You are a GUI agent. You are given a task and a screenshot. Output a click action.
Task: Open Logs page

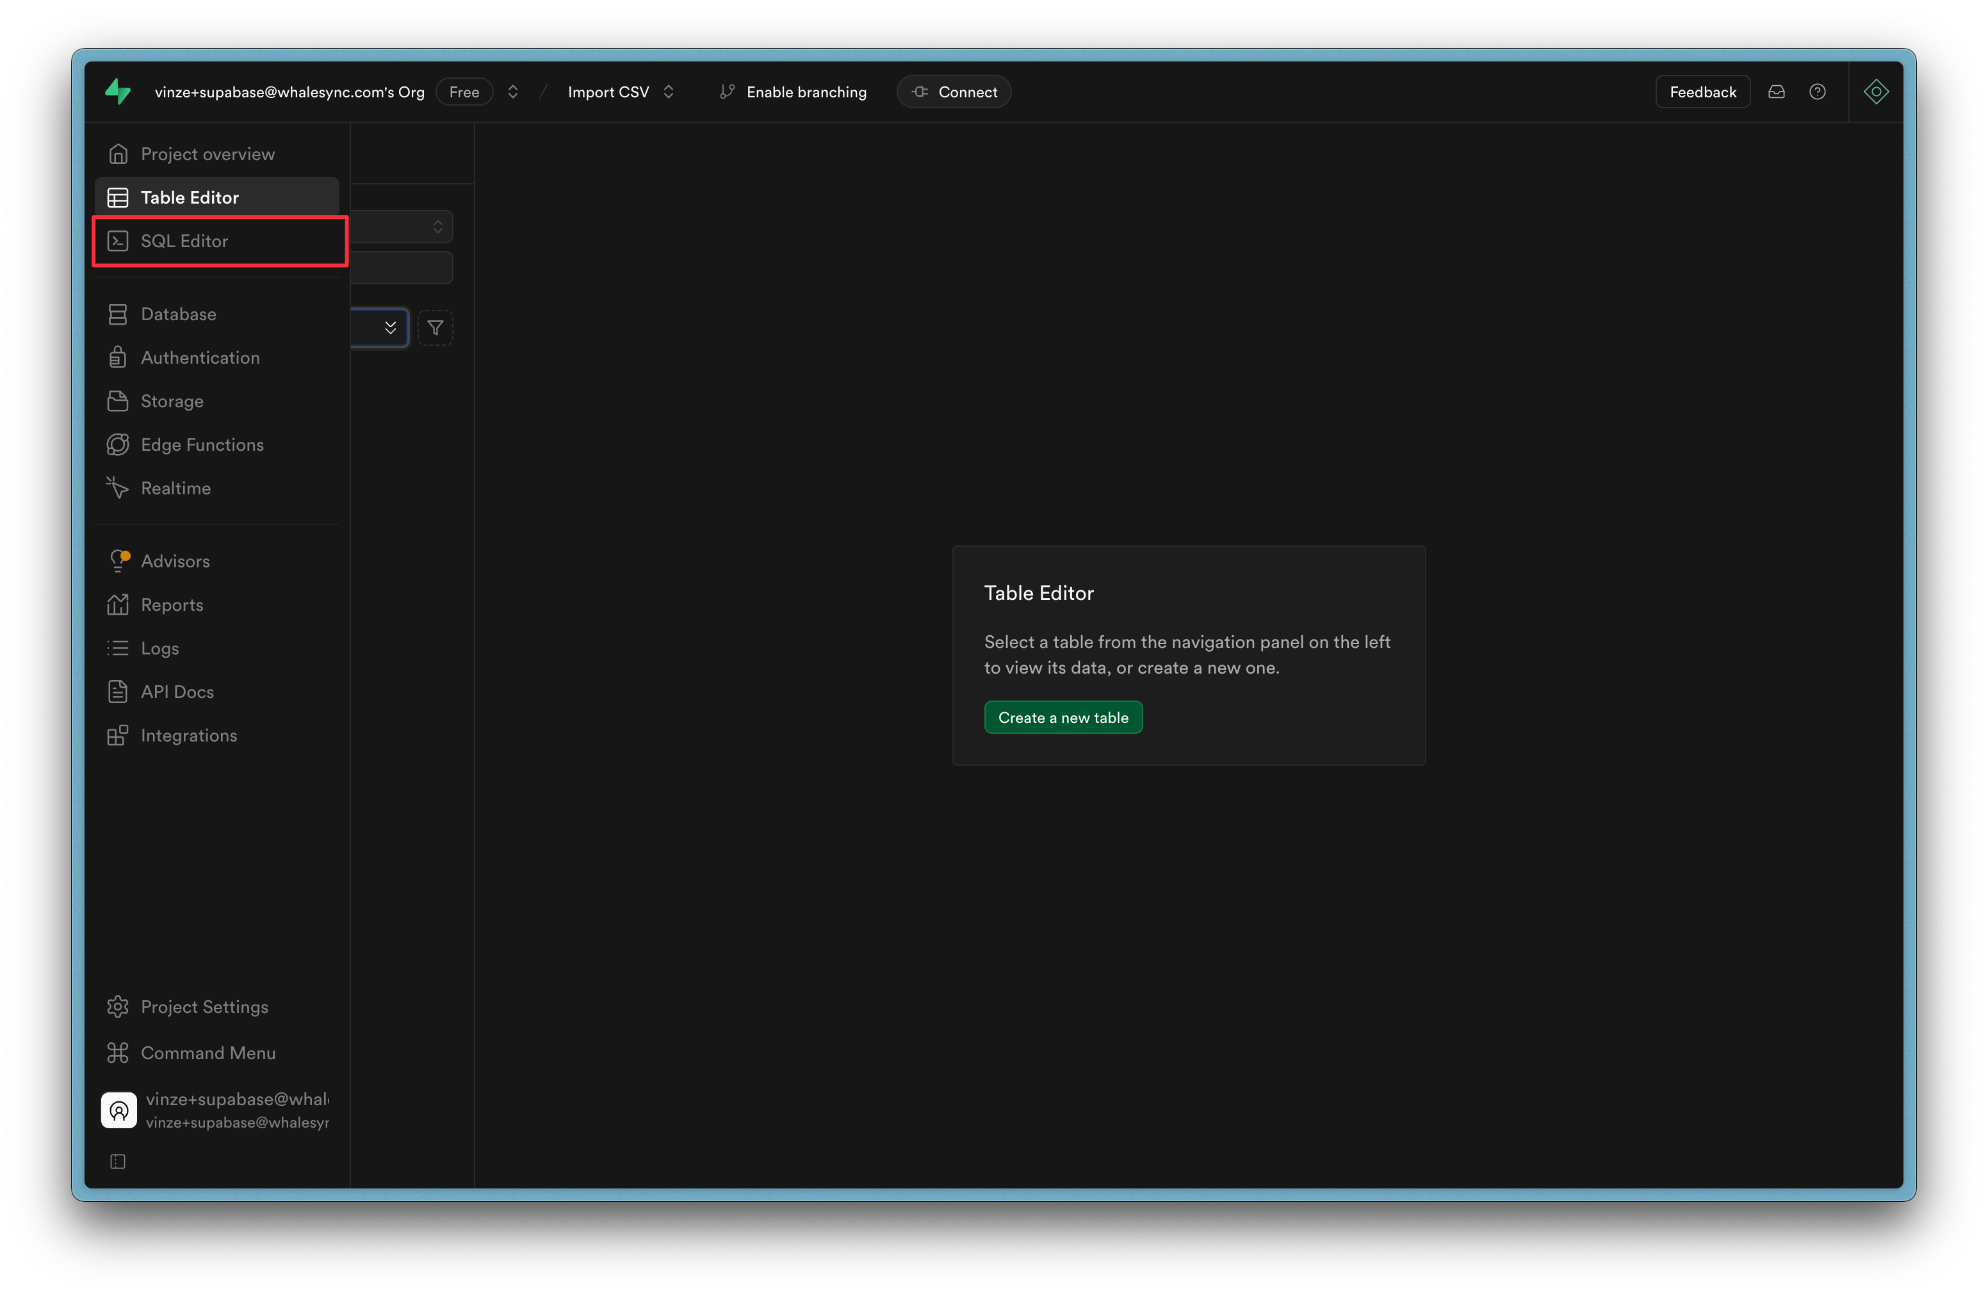point(217,648)
